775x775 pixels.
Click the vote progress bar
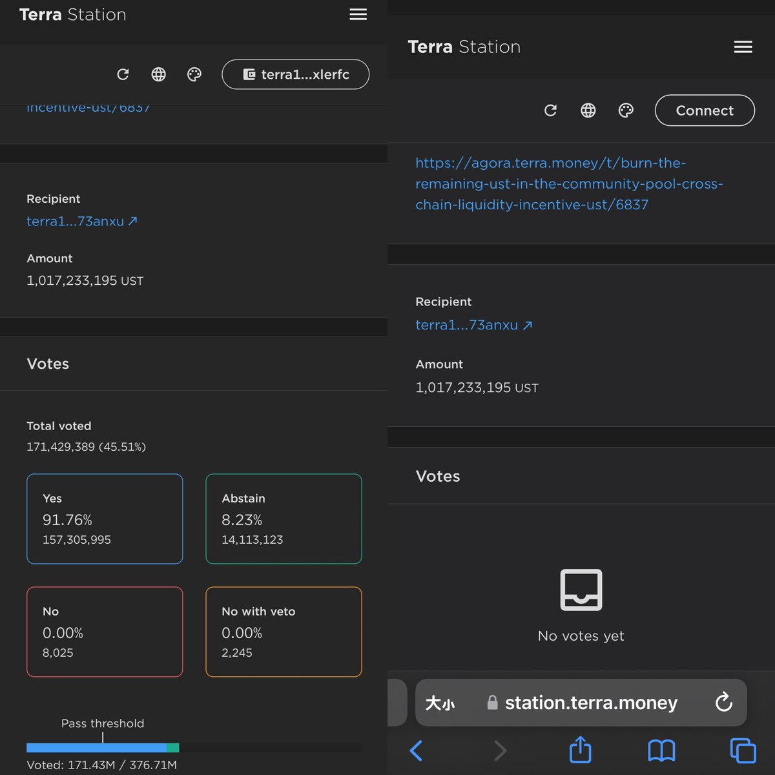(x=194, y=748)
